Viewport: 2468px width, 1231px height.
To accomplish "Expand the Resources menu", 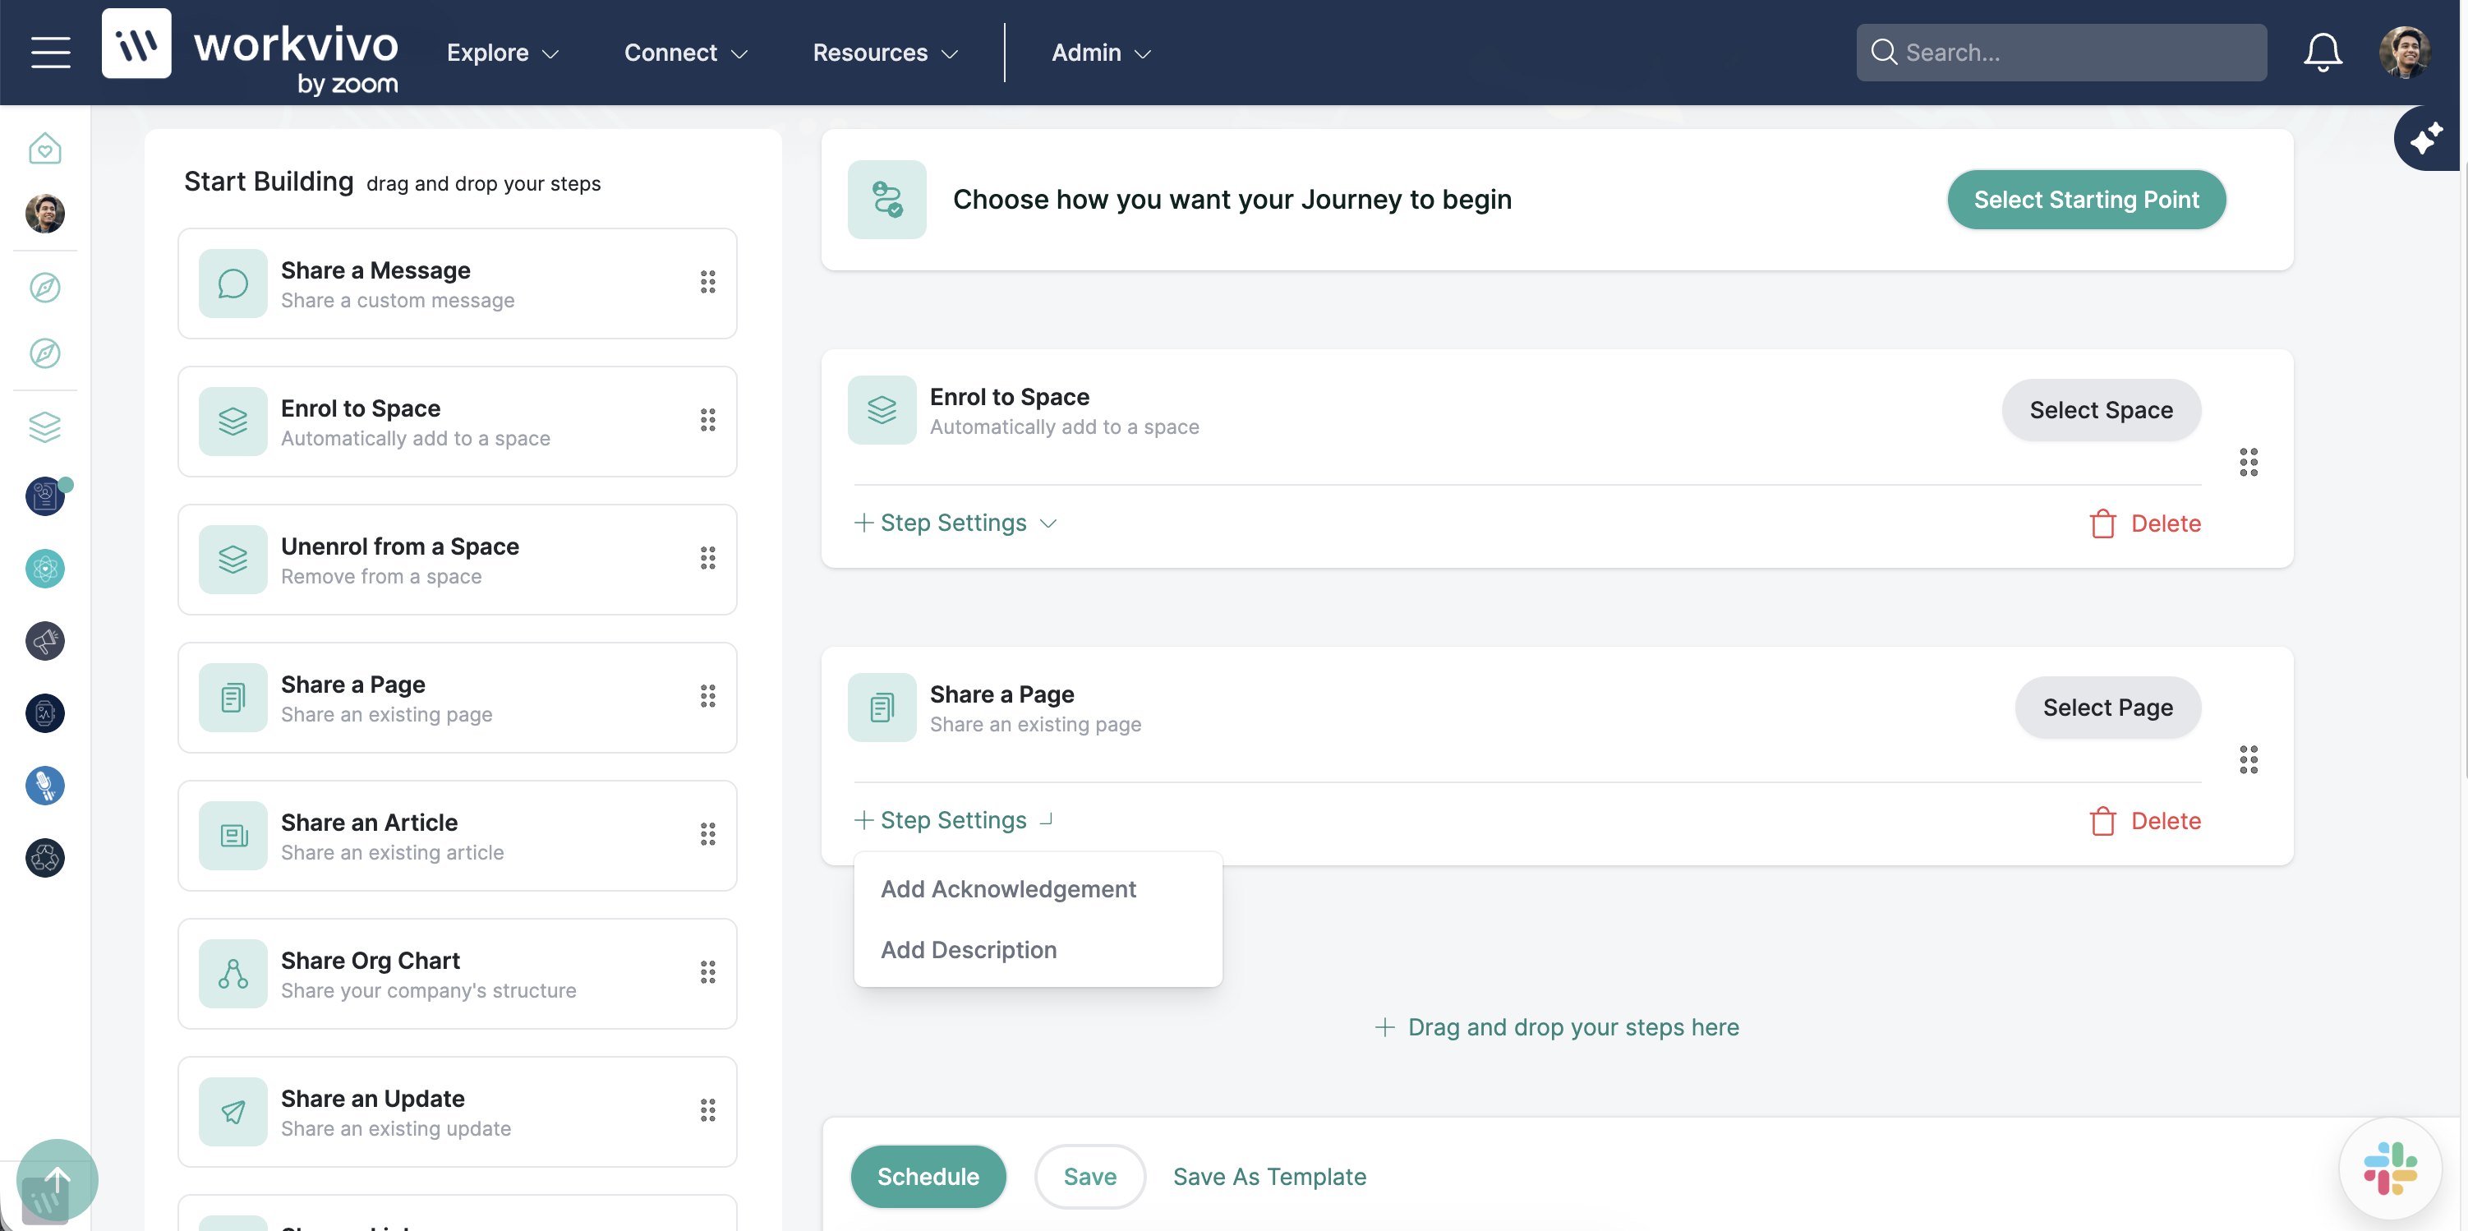I will [x=886, y=53].
